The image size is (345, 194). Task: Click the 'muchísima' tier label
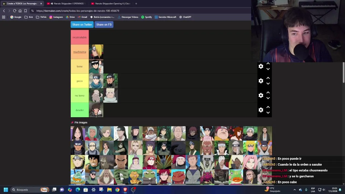(x=80, y=52)
